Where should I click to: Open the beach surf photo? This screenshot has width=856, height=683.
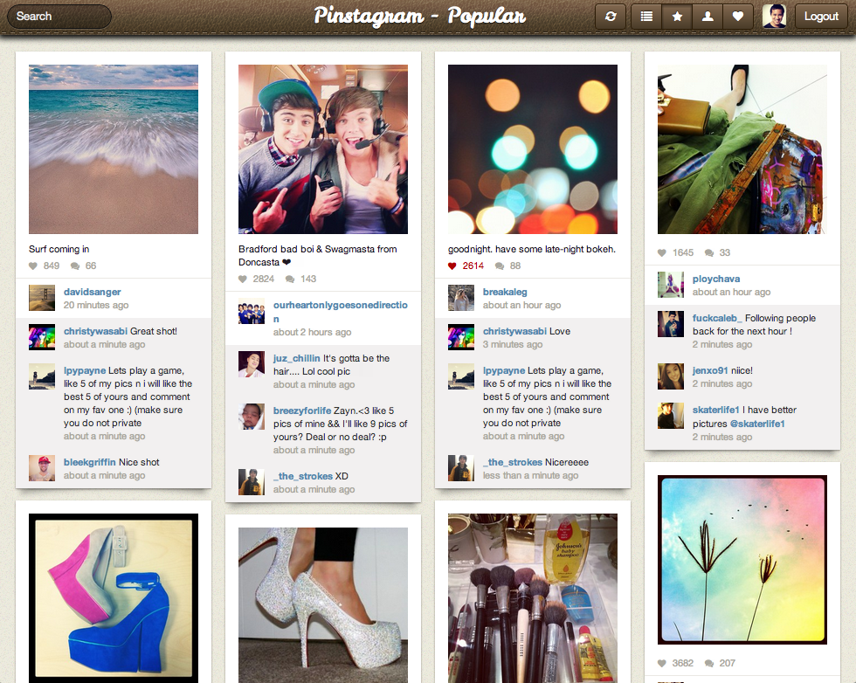point(114,149)
